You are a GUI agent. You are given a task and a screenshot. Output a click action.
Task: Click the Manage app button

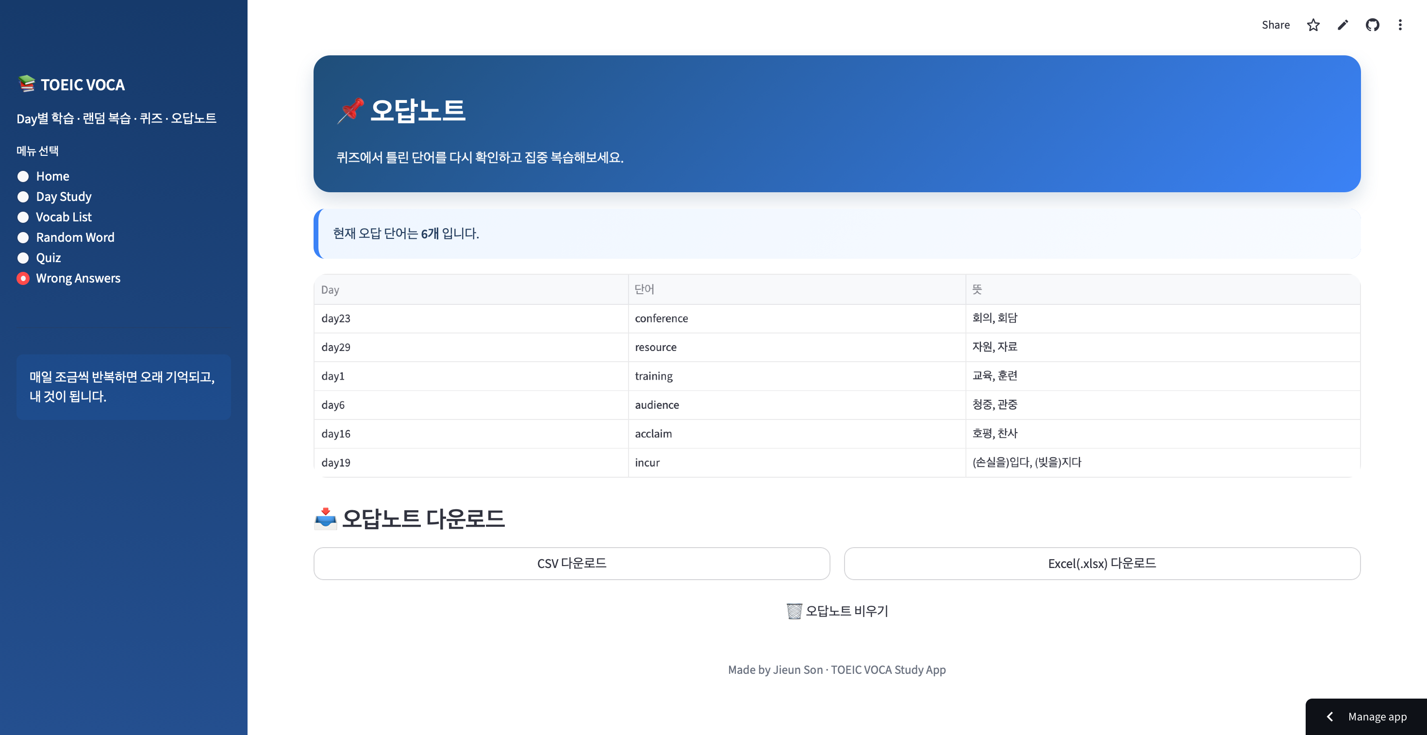(x=1377, y=716)
